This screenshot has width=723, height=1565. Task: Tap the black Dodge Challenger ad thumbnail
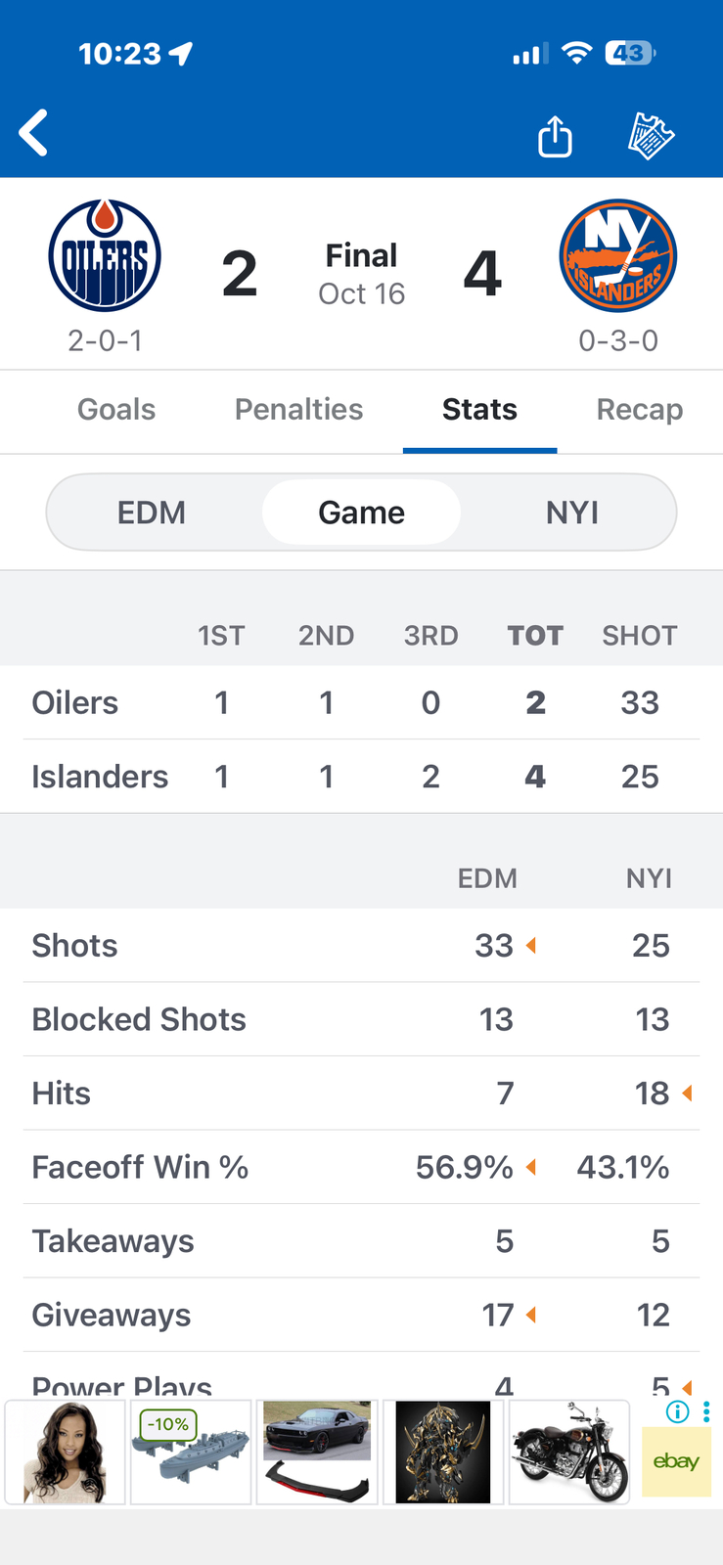(x=317, y=1453)
